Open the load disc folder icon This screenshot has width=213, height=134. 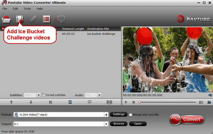[x=6, y=19]
